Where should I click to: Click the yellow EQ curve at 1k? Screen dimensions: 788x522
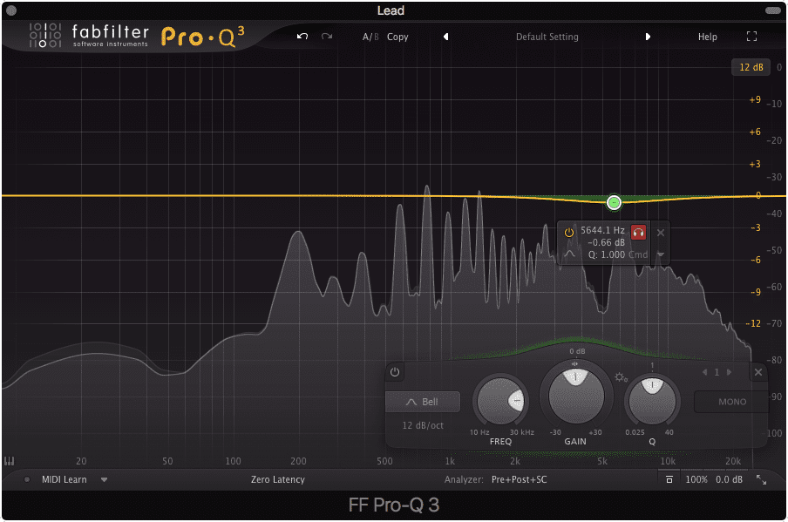[450, 196]
